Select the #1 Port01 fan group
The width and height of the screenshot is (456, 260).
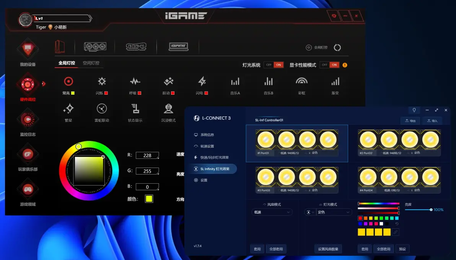pos(297,143)
